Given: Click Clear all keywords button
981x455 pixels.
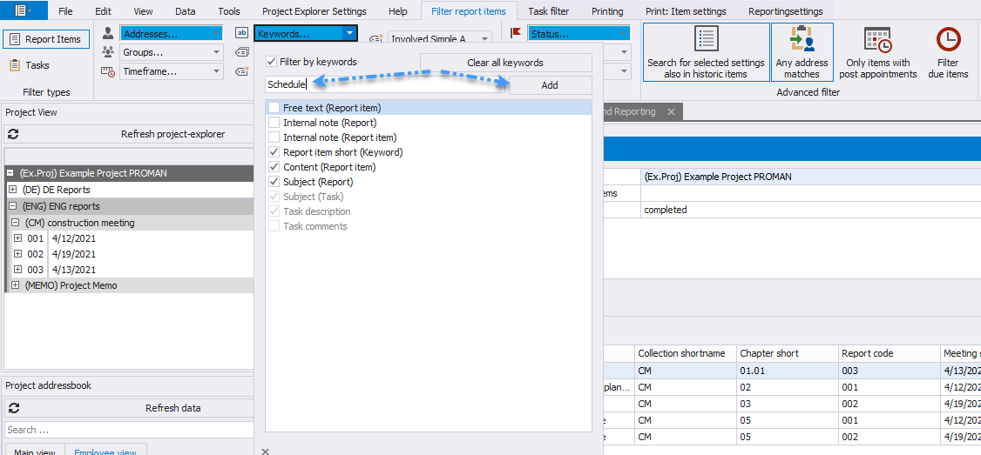Looking at the screenshot, I should pyautogui.click(x=505, y=63).
